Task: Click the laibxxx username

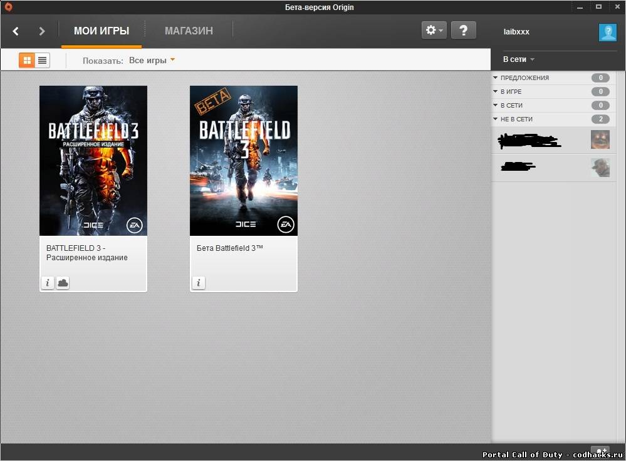Action: tap(516, 32)
